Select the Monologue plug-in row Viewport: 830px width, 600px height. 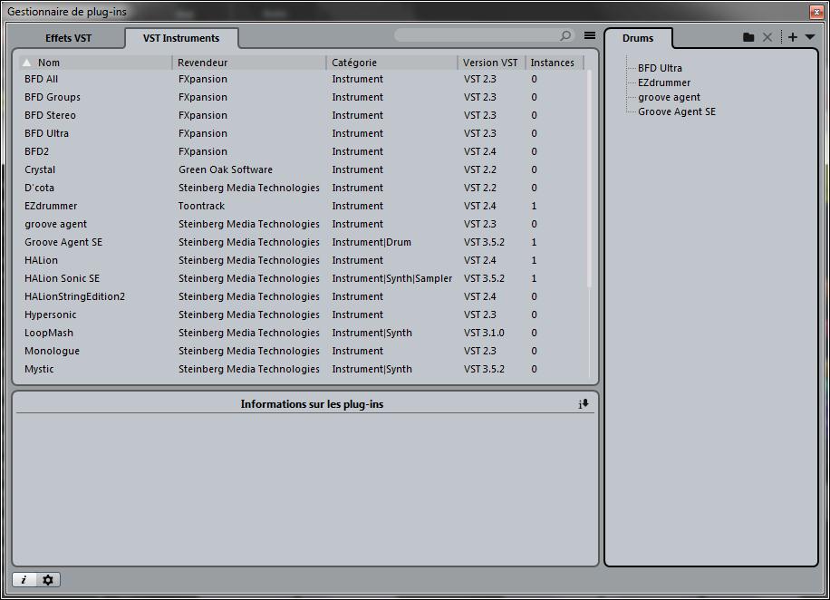coord(303,351)
